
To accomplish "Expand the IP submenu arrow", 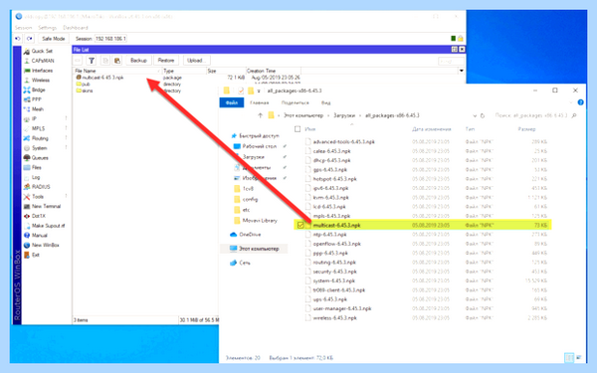I will [66, 118].
